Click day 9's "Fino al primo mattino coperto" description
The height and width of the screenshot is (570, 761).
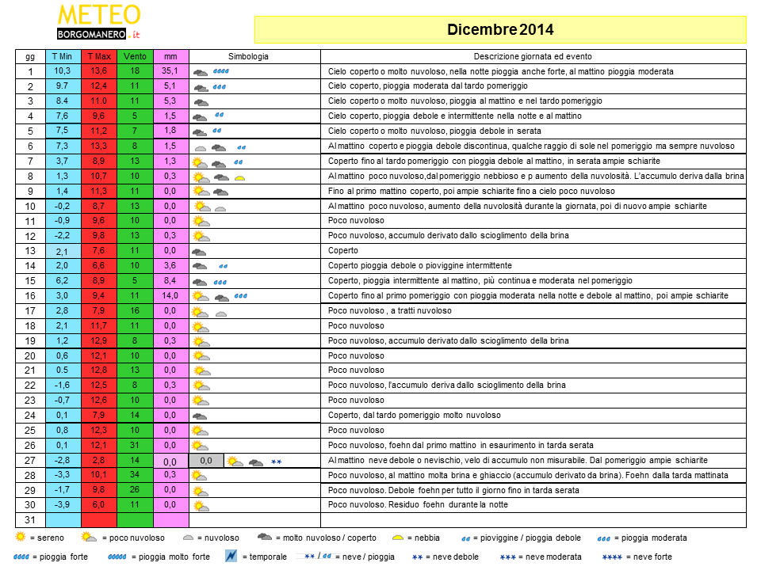471,192
